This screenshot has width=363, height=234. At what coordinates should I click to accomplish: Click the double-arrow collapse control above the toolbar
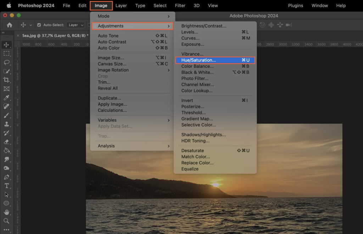pyautogui.click(x=4, y=32)
